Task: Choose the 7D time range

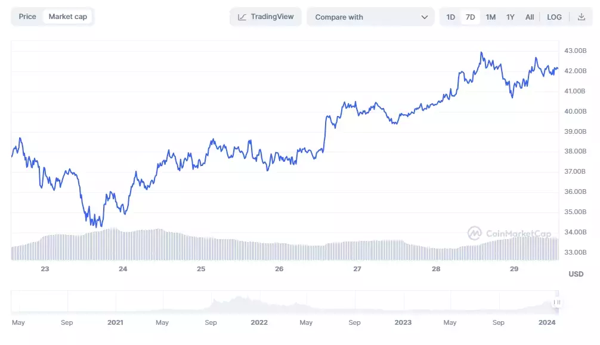Action: tap(470, 17)
